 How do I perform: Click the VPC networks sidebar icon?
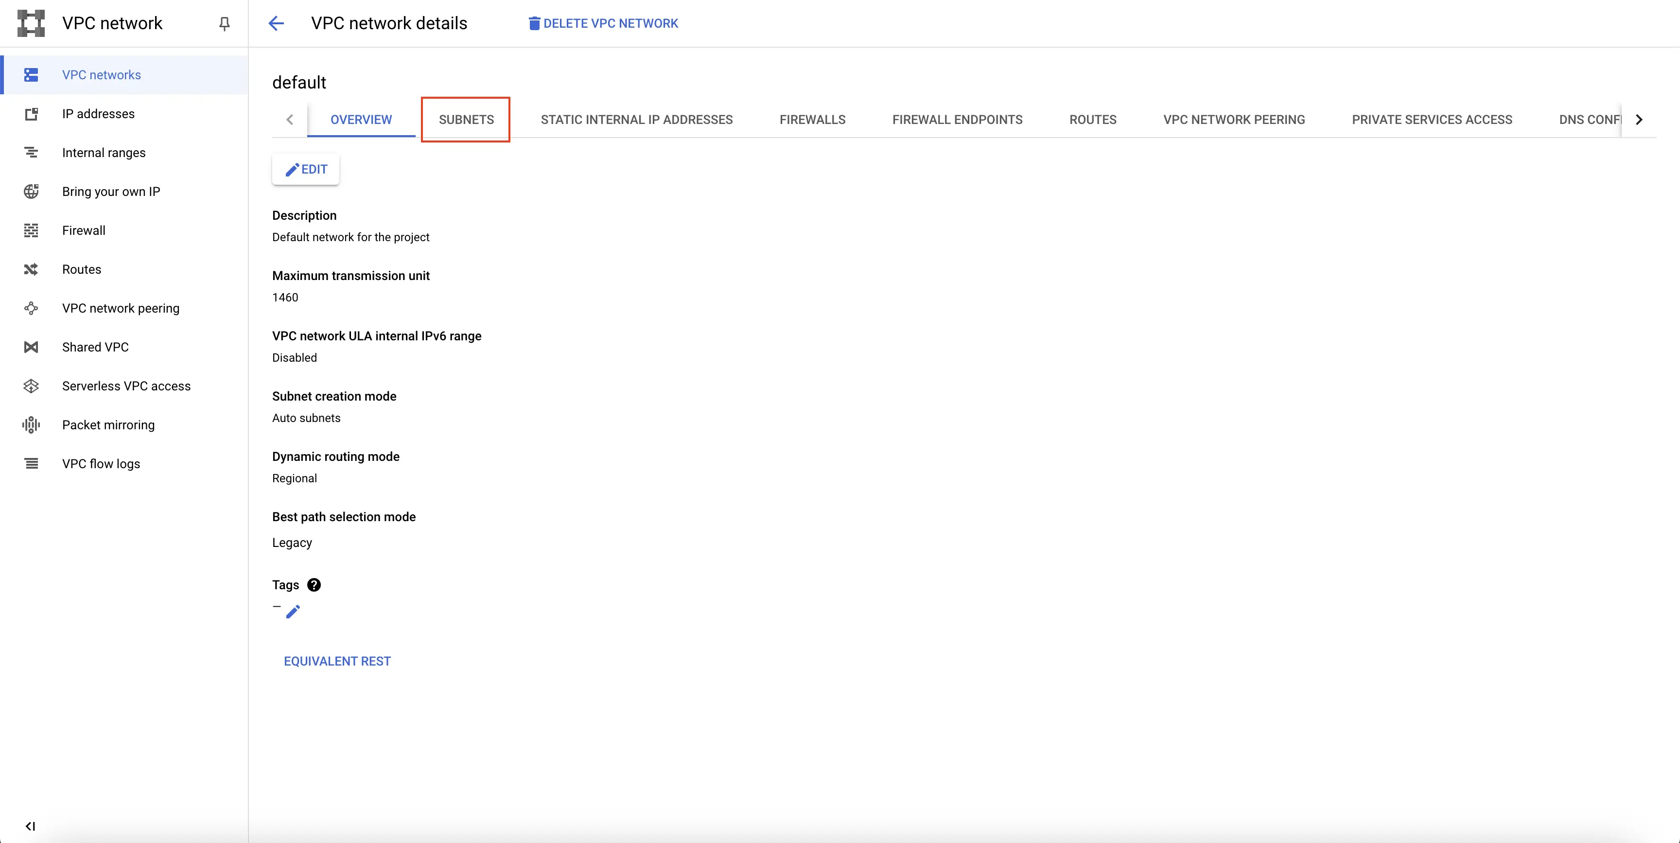(x=31, y=75)
